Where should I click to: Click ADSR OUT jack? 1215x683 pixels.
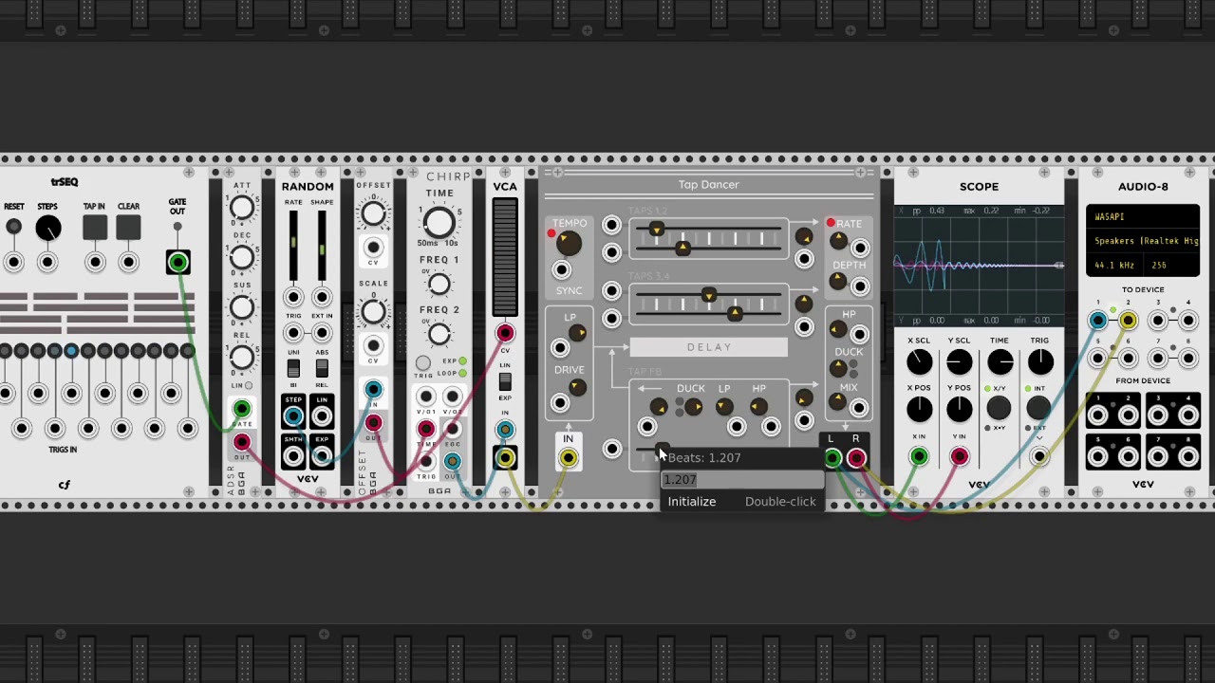[242, 442]
